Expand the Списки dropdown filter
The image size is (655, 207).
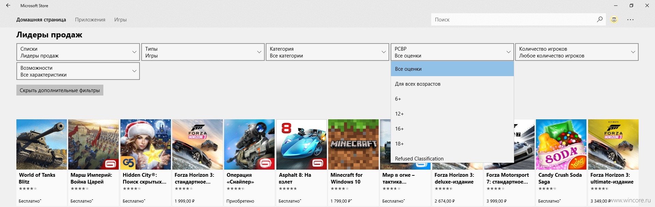tap(78, 52)
